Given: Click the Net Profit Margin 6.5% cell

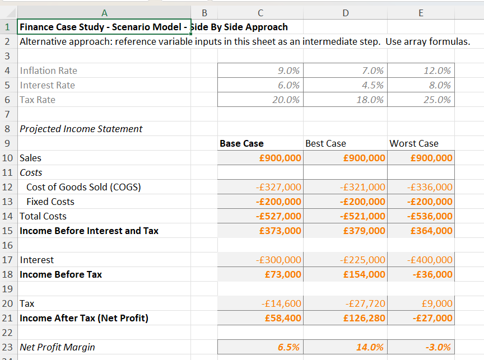Looking at the screenshot, I should click(260, 347).
